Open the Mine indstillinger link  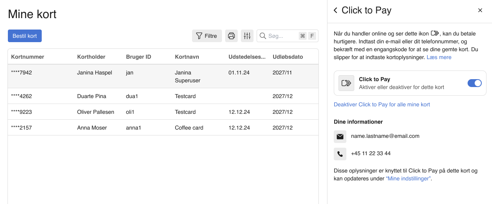409,179
